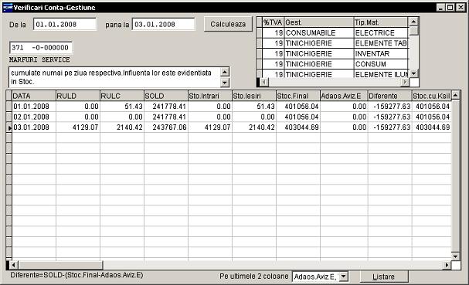Viewport: 469px width, 285px height.
Task: Click the Gest column header
Action: [x=318, y=22]
